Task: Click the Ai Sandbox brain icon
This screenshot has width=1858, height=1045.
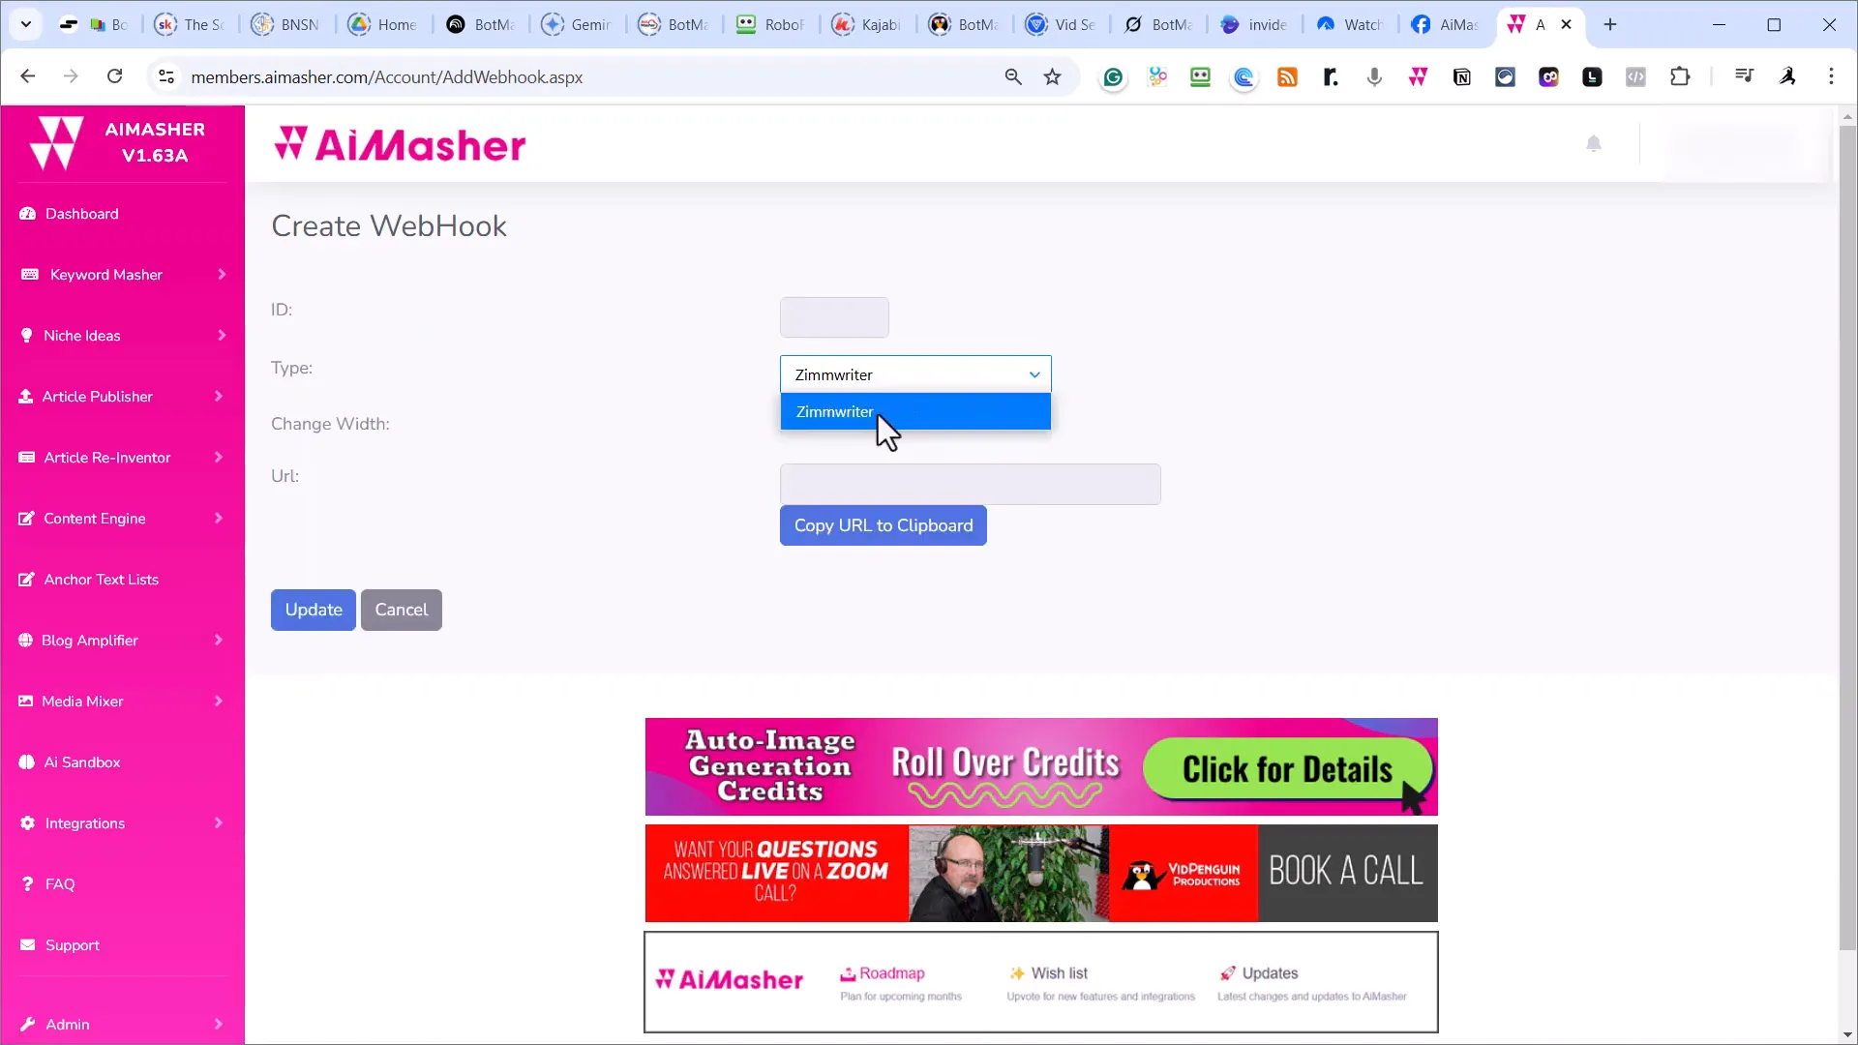Action: [26, 762]
